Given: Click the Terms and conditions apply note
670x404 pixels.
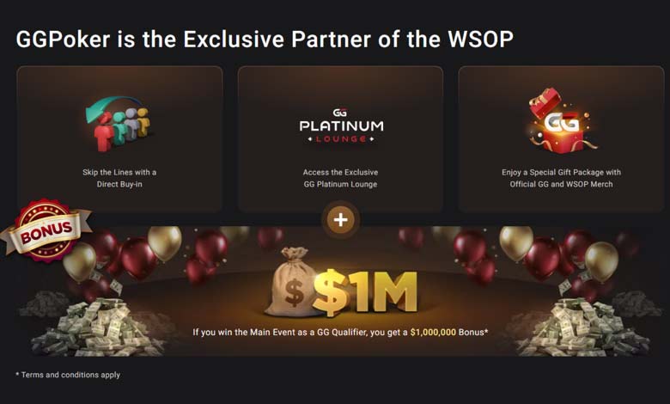Looking at the screenshot, I should pyautogui.click(x=69, y=375).
